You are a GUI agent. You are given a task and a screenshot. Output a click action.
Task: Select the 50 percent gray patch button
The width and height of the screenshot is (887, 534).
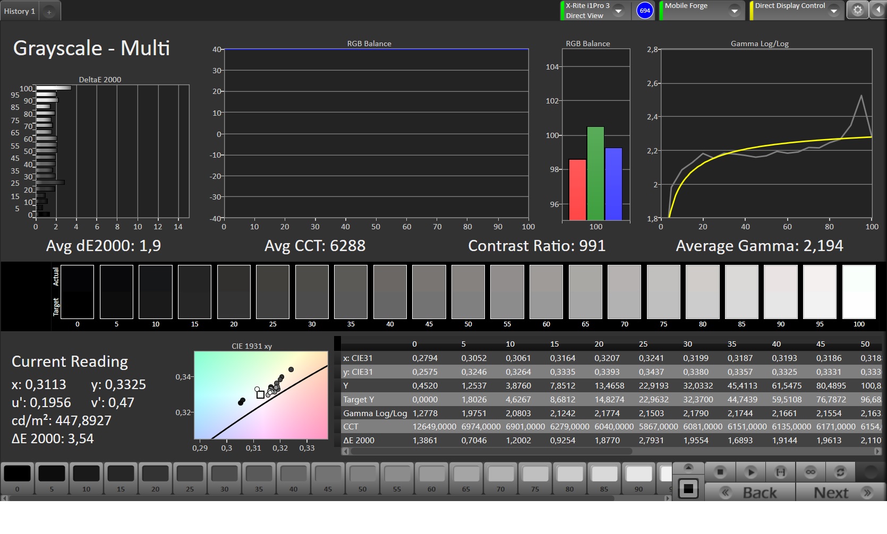click(362, 478)
